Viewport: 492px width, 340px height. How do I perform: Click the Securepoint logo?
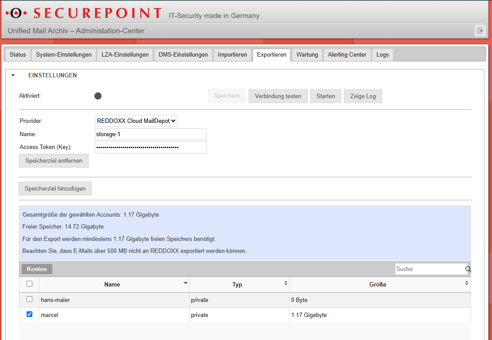tap(84, 13)
